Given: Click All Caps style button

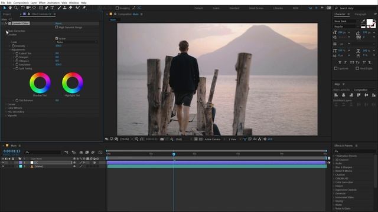Looking at the screenshot, I should tap(352, 62).
